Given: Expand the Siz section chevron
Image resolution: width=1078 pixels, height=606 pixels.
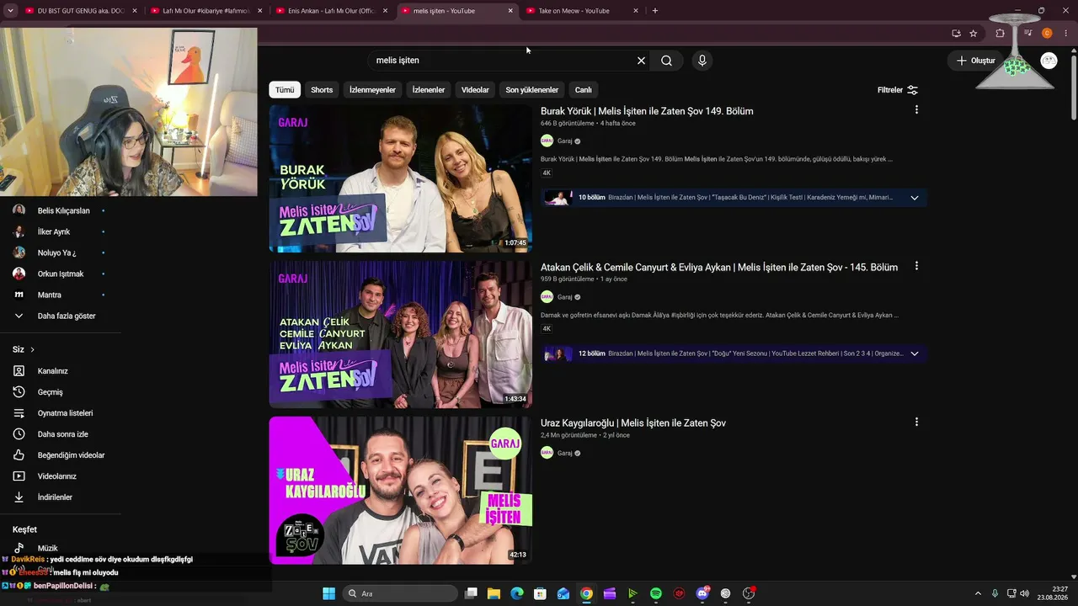Looking at the screenshot, I should (33, 349).
